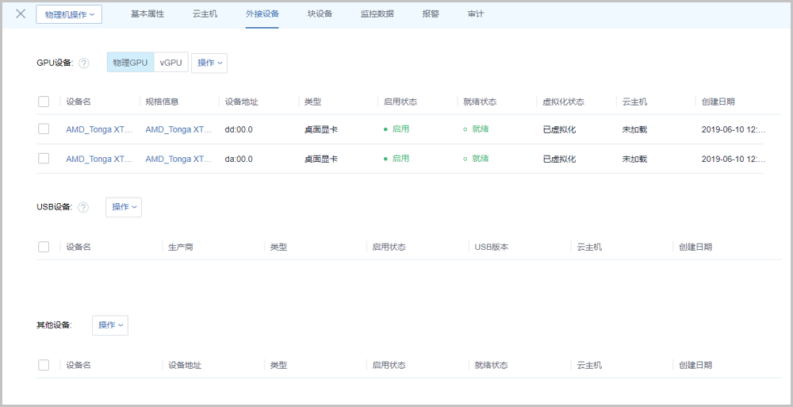This screenshot has height=407, width=793.
Task: Tick checkbox for GPU at address dd:00.0
Action: pyautogui.click(x=44, y=129)
